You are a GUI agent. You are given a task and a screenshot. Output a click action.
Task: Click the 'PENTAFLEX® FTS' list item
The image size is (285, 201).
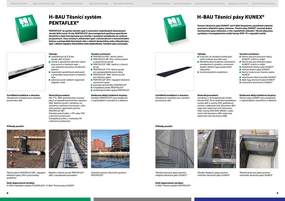tap(109, 71)
